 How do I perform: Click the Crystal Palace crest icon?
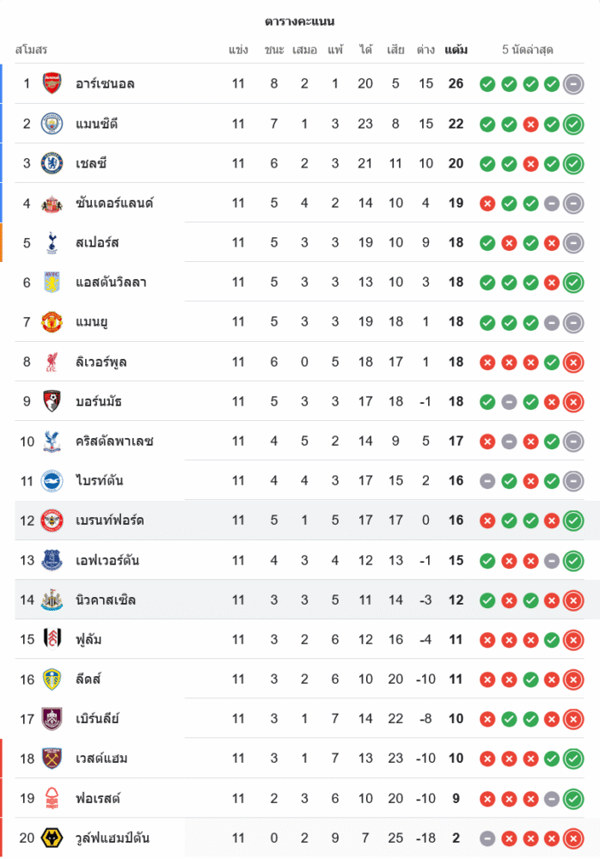pyautogui.click(x=52, y=441)
